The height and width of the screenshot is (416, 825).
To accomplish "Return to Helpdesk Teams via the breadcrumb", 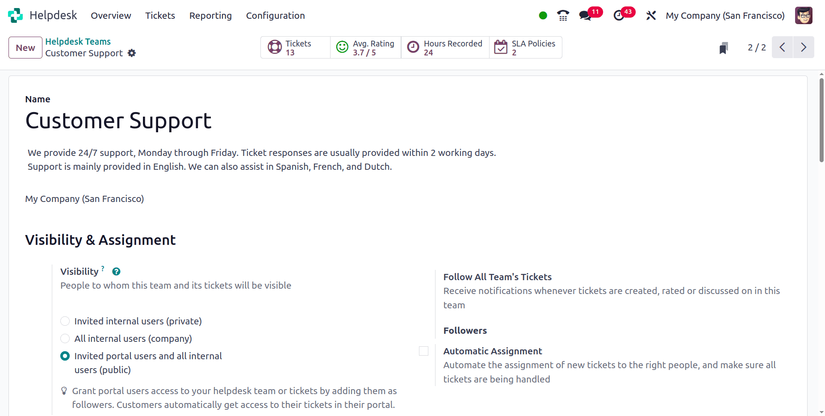I will click(78, 42).
